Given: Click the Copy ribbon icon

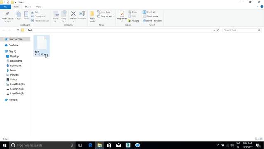Looking at the screenshot, I should 18,16.
